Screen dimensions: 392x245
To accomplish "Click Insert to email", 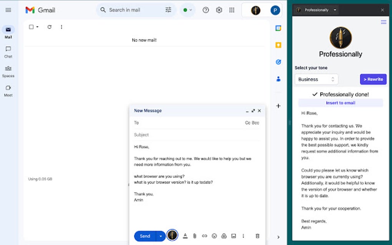I will 341,103.
